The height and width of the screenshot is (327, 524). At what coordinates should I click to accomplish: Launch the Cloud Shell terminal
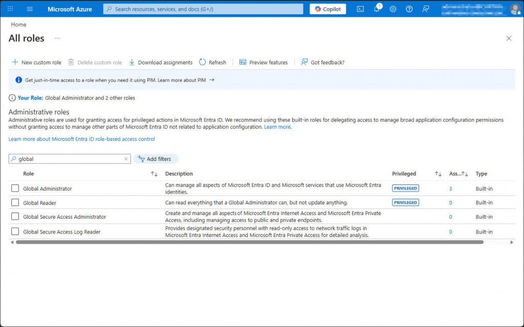[x=361, y=9]
